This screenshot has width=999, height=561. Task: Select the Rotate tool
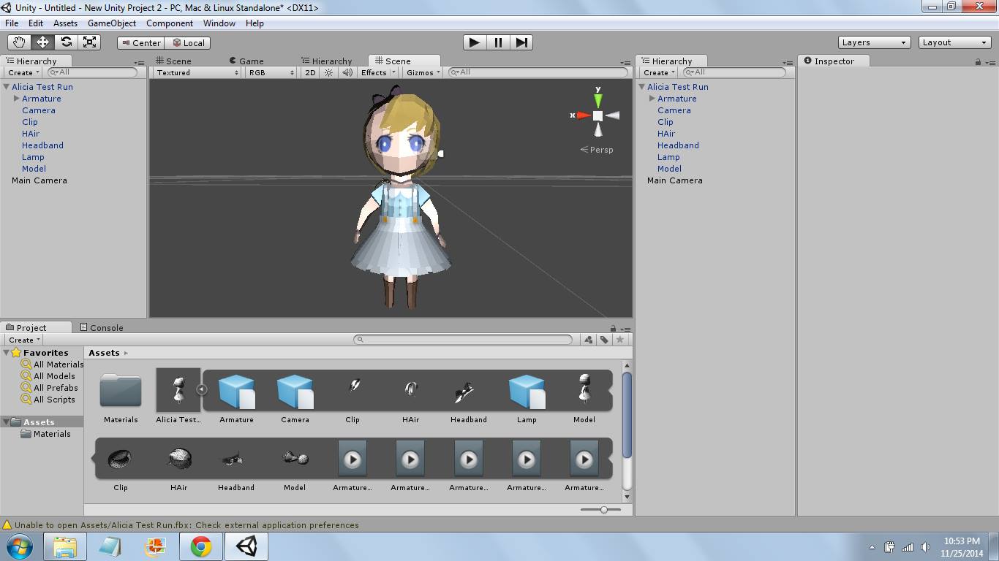[66, 42]
